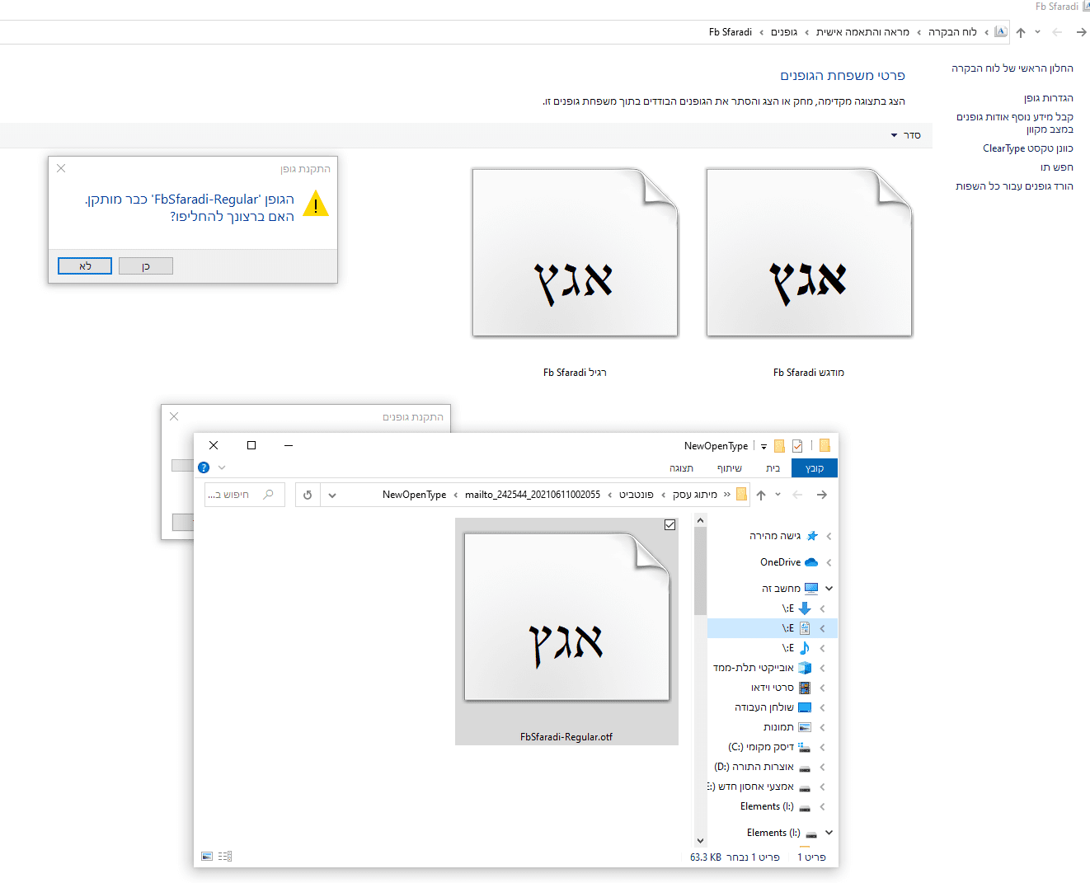Viewport: 1090px width, 883px height.
Task: Click לא in the font install dialog
Action: pos(85,266)
